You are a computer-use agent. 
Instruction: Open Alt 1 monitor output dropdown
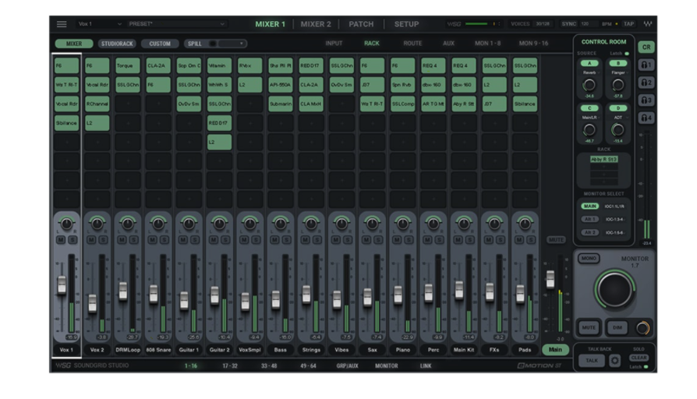[x=615, y=219]
